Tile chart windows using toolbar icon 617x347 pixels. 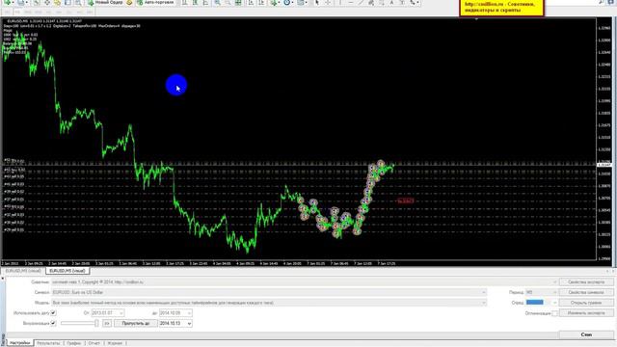pyautogui.click(x=238, y=2)
